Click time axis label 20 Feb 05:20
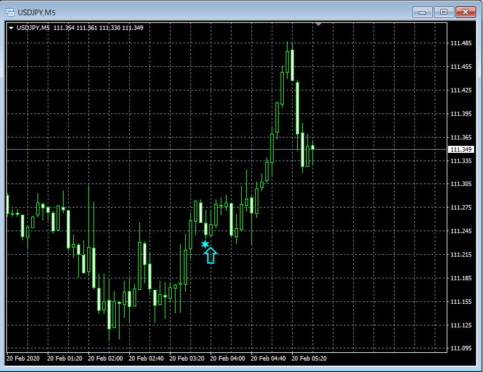Image resolution: width=483 pixels, height=372 pixels. [309, 359]
